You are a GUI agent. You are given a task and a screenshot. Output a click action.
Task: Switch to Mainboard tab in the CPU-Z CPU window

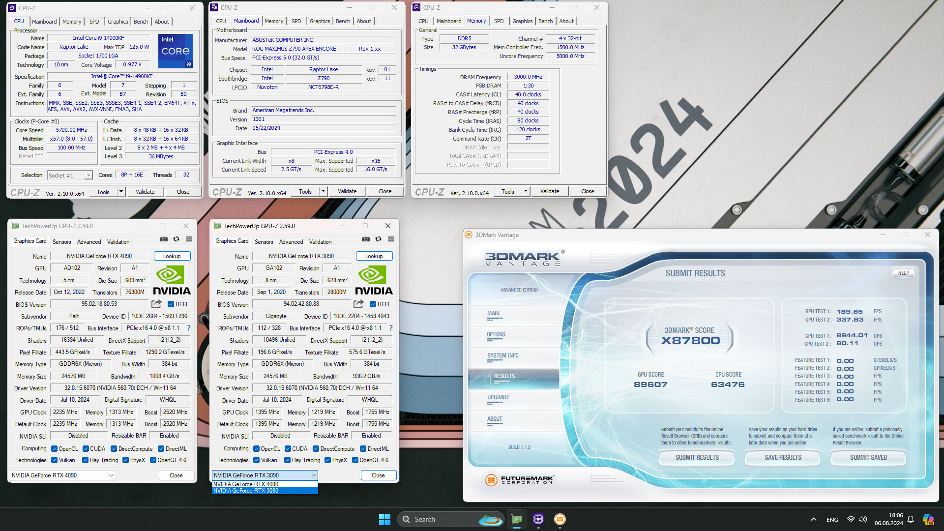44,22
